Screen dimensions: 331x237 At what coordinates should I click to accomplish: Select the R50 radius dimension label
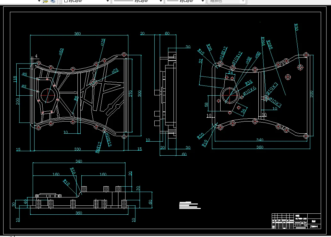pyautogui.click(x=296, y=27)
